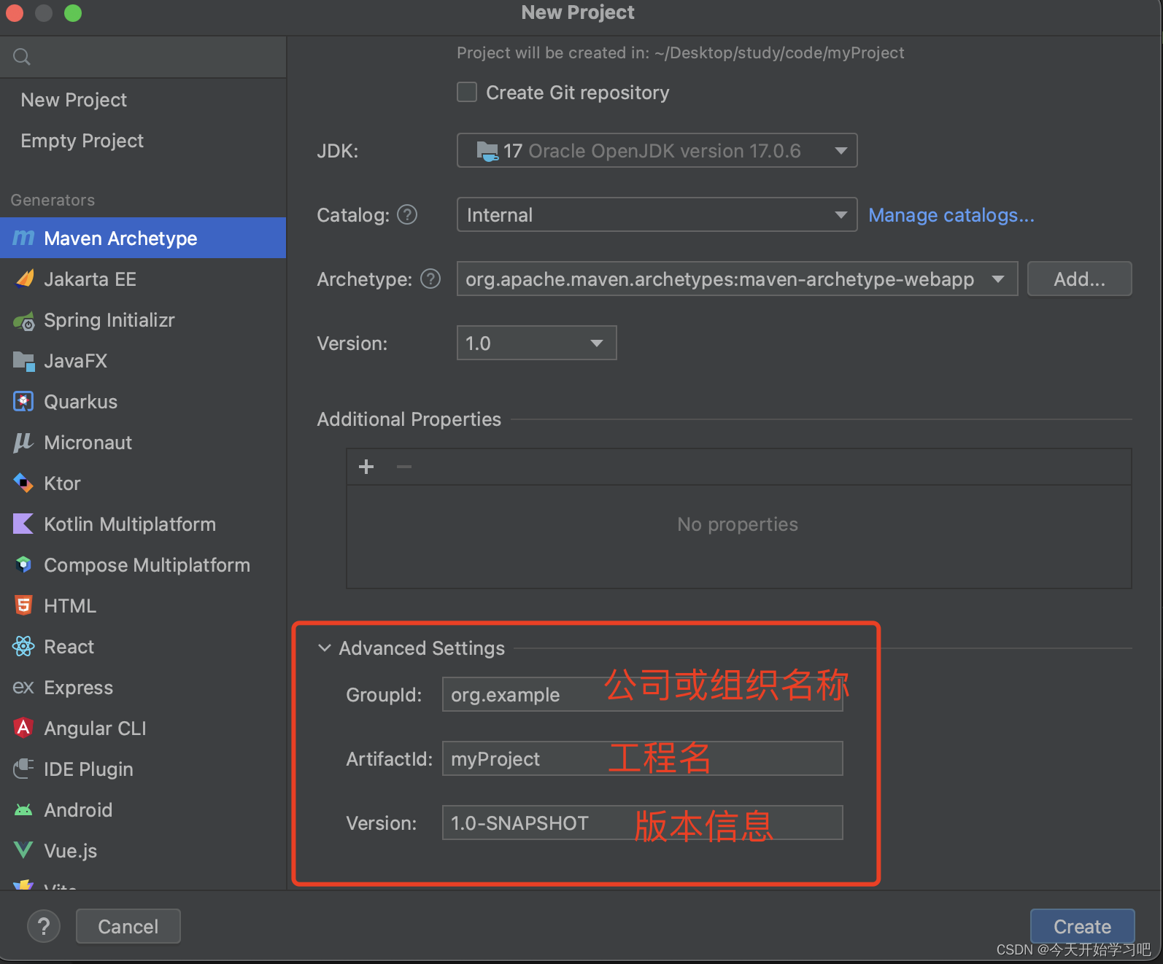The width and height of the screenshot is (1163, 964).
Task: Select Compose Multiplatform generator
Action: click(x=143, y=564)
